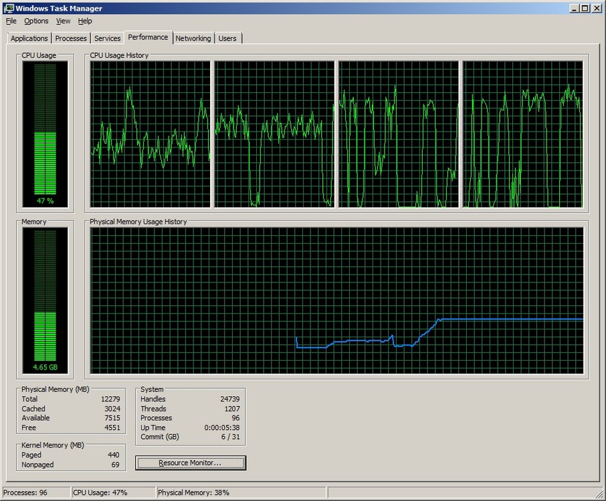The image size is (606, 501).
Task: Open the Options menu
Action: click(36, 21)
